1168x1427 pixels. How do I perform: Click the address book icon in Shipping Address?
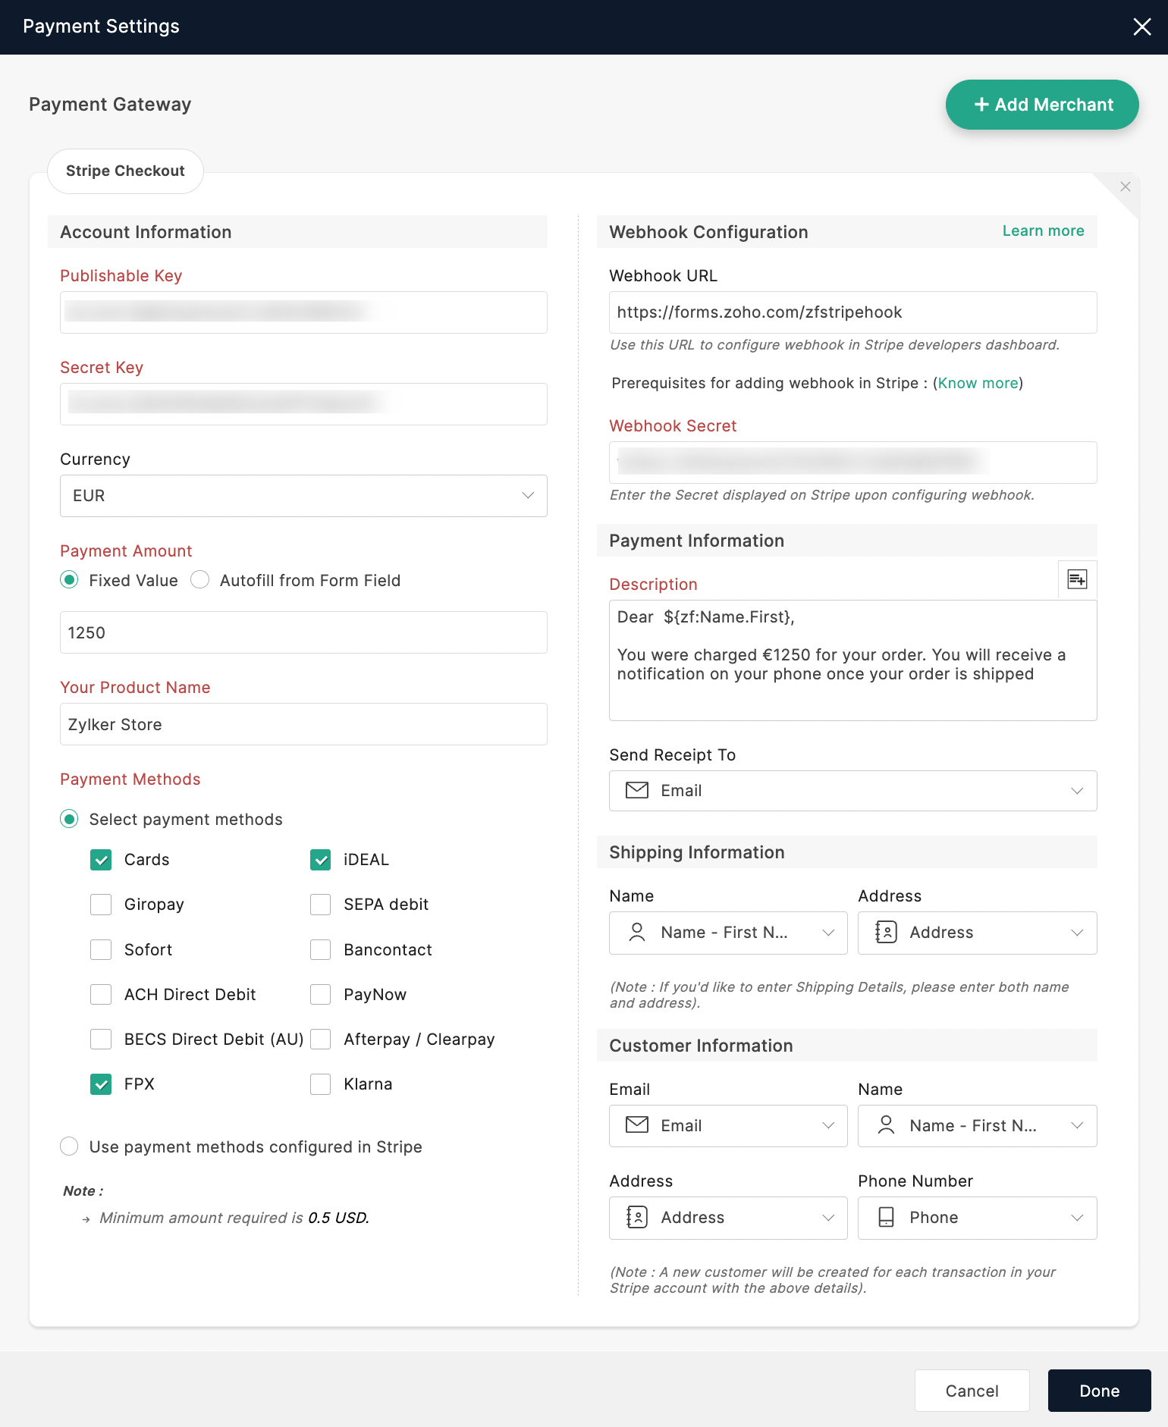pos(886,933)
